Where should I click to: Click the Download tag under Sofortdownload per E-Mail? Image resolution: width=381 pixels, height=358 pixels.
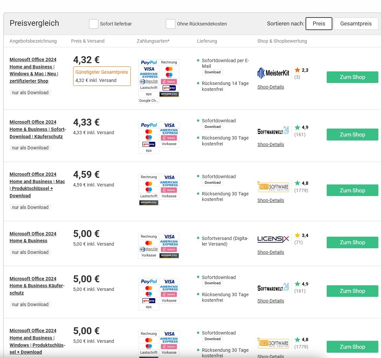(213, 72)
